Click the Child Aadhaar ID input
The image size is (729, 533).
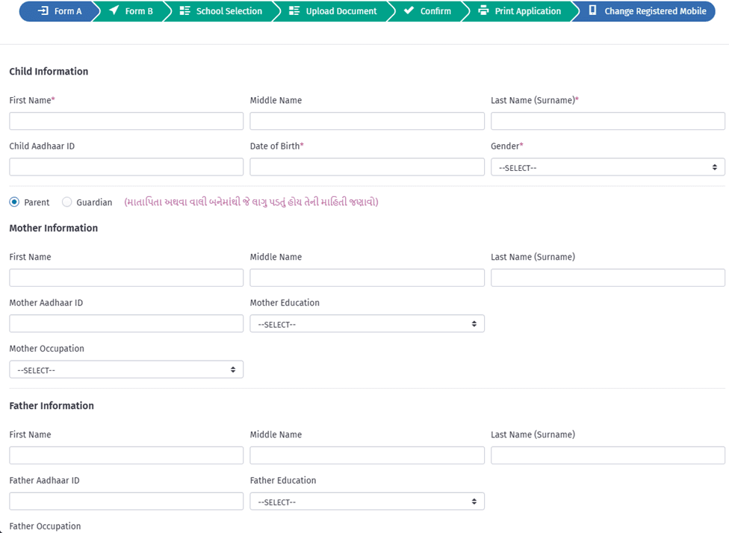point(126,167)
